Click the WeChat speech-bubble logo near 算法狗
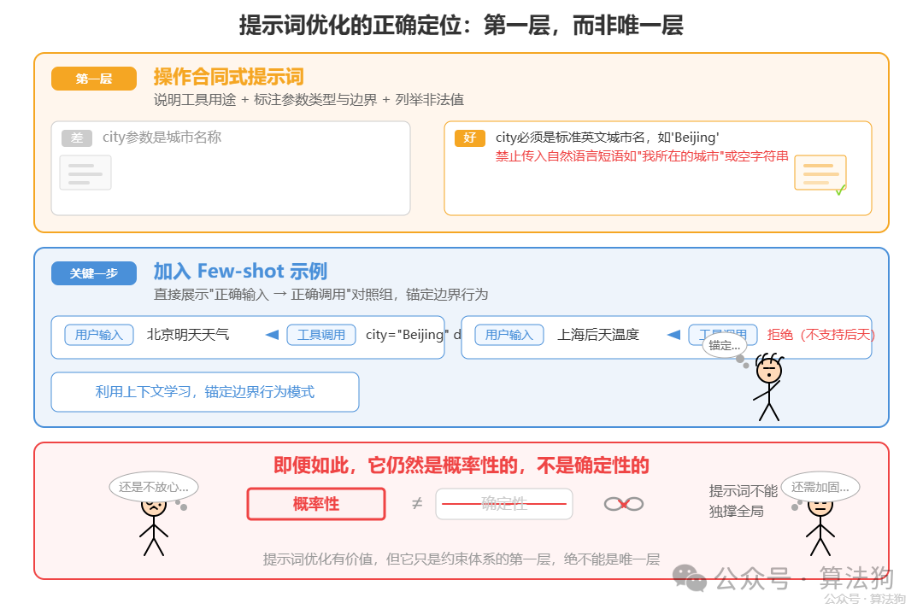This screenshot has width=923, height=615. [x=689, y=580]
